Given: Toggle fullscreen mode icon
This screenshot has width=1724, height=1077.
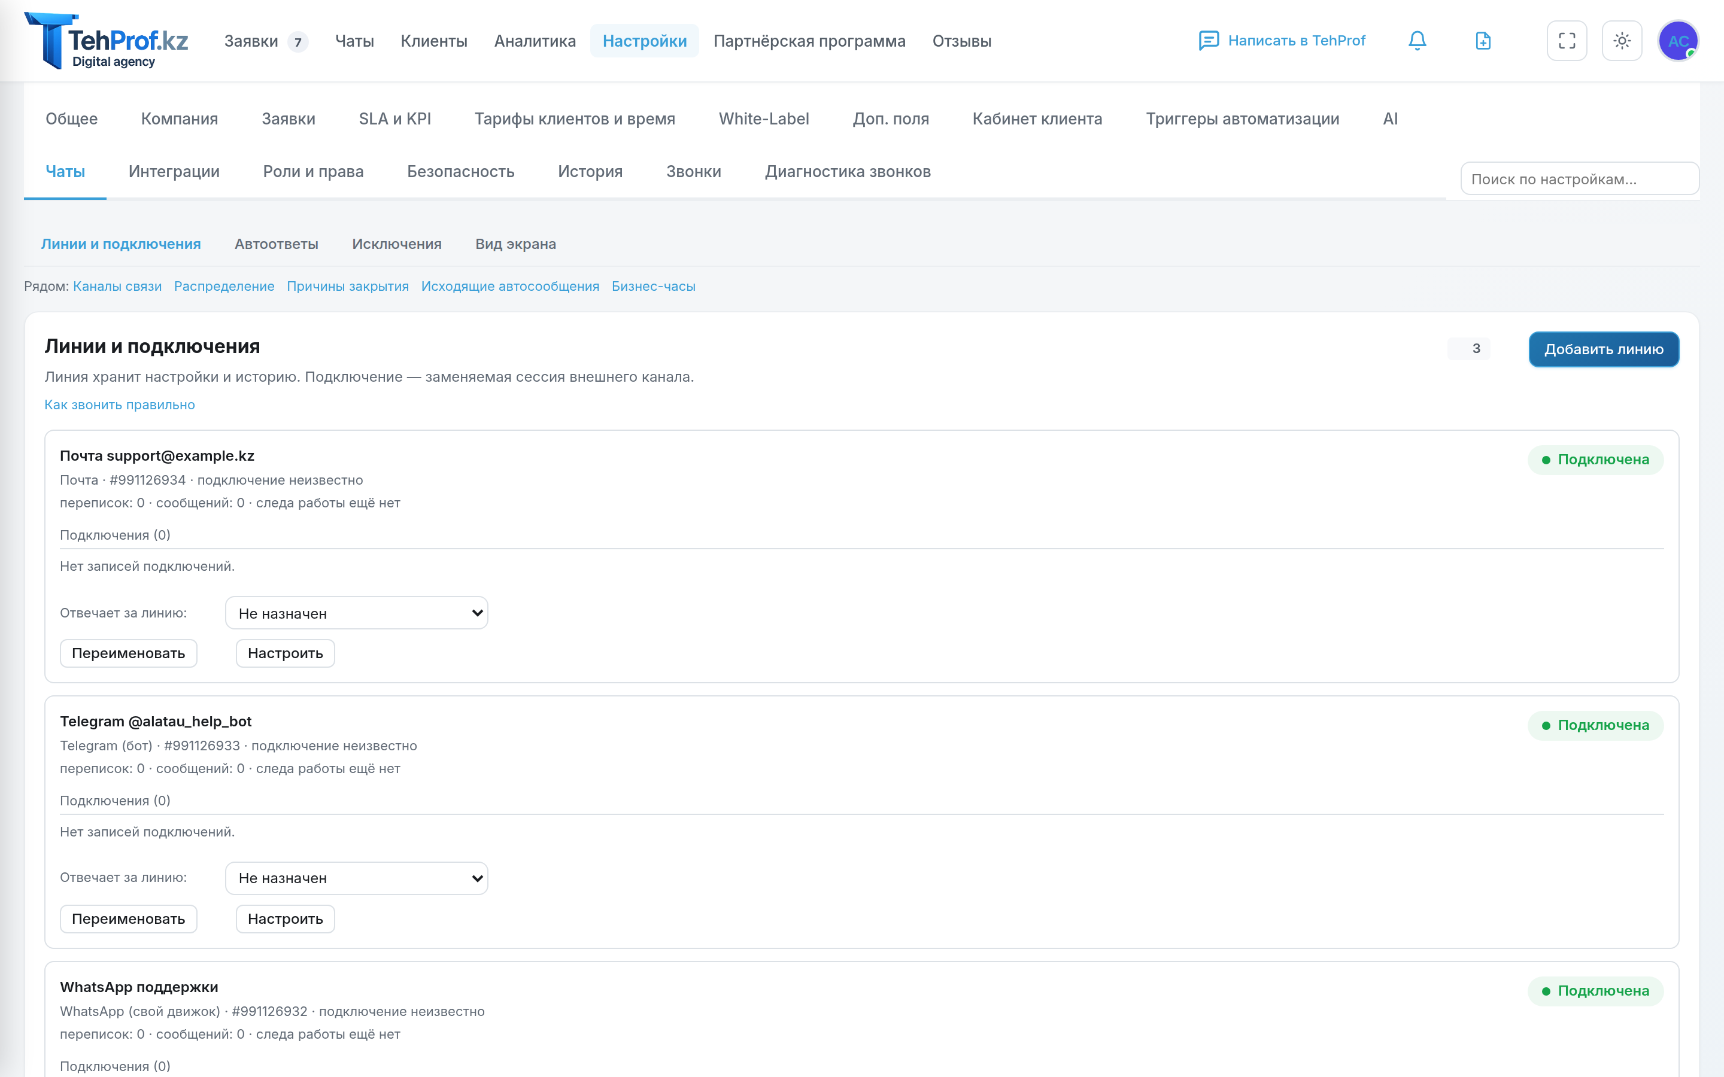Looking at the screenshot, I should pos(1567,41).
